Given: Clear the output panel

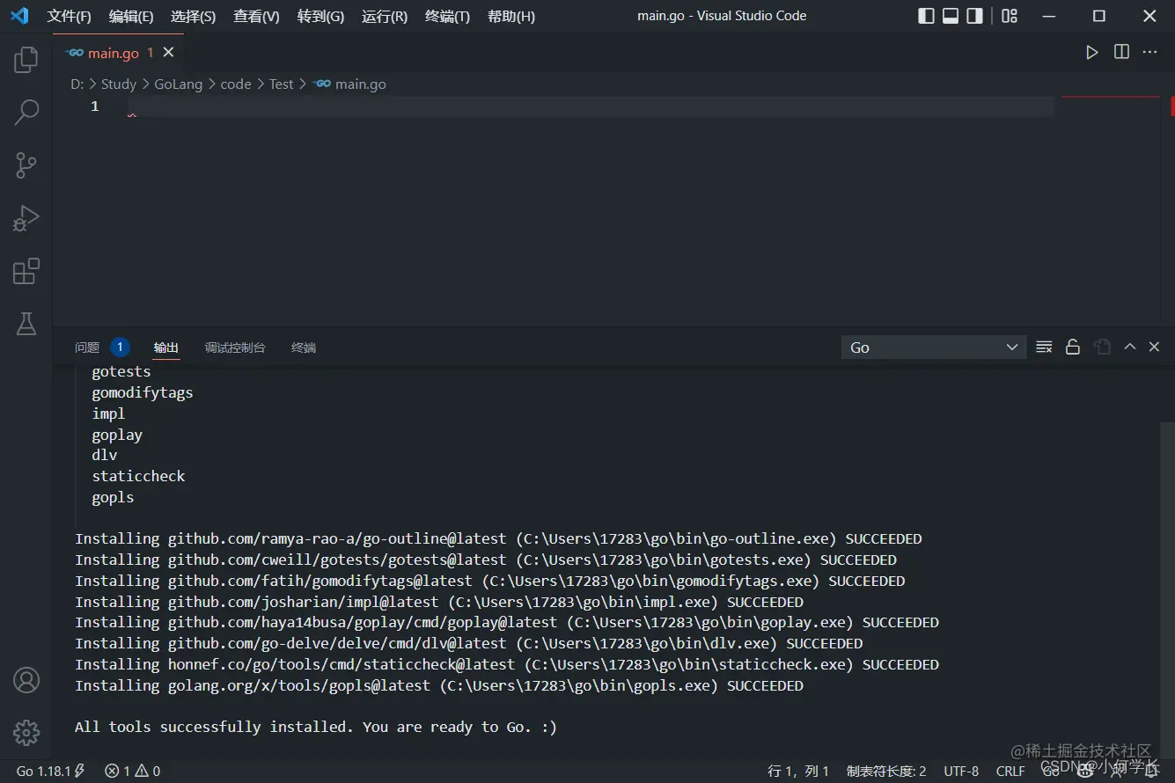Looking at the screenshot, I should (x=1044, y=347).
